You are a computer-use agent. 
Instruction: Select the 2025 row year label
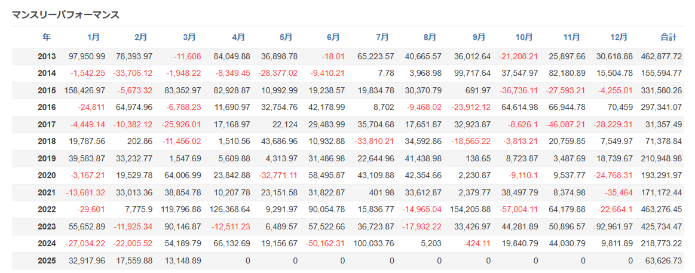coord(47,261)
